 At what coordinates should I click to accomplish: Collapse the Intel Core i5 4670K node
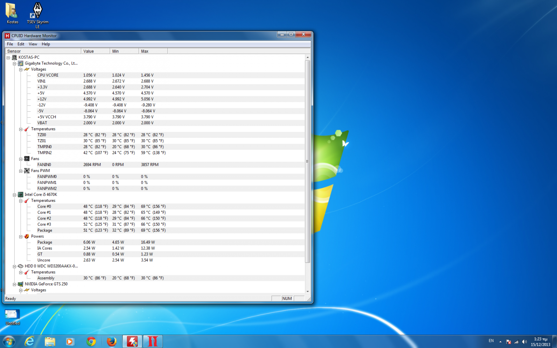[x=14, y=195]
